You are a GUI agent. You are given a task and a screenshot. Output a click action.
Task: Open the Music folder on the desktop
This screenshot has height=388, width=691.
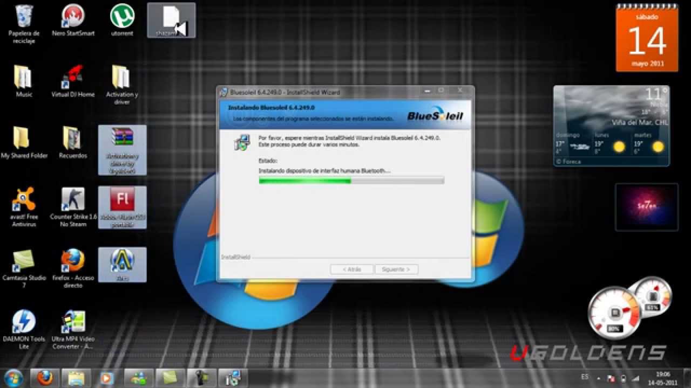point(24,82)
